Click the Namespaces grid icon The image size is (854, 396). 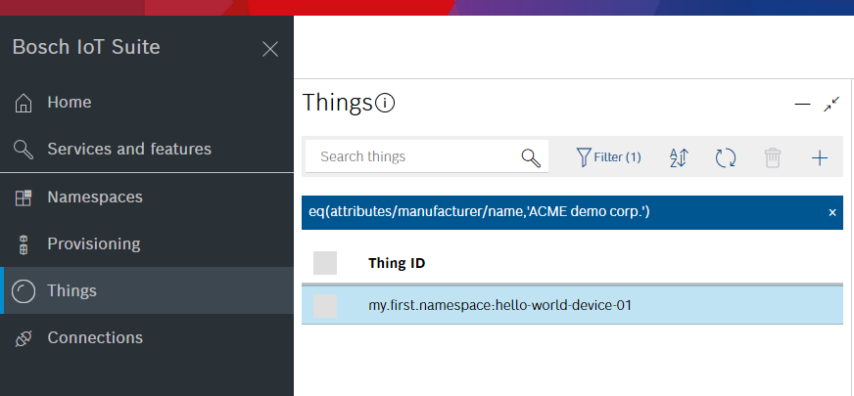pos(24,198)
